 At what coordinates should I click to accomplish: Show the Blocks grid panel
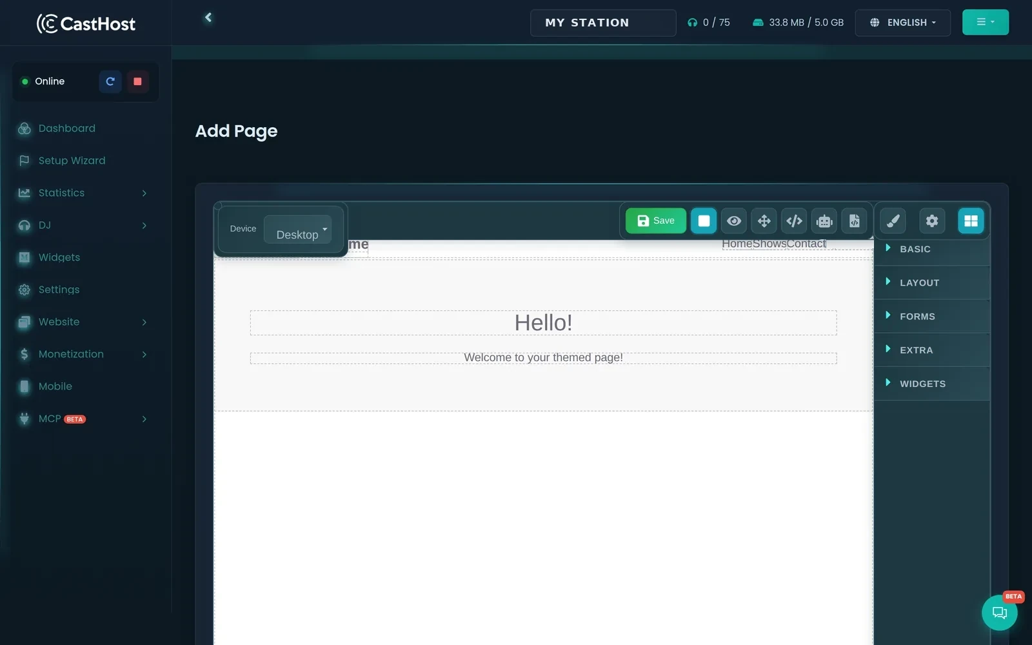click(971, 221)
